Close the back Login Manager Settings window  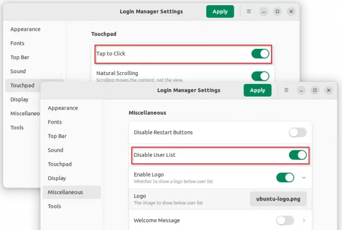tap(291, 11)
